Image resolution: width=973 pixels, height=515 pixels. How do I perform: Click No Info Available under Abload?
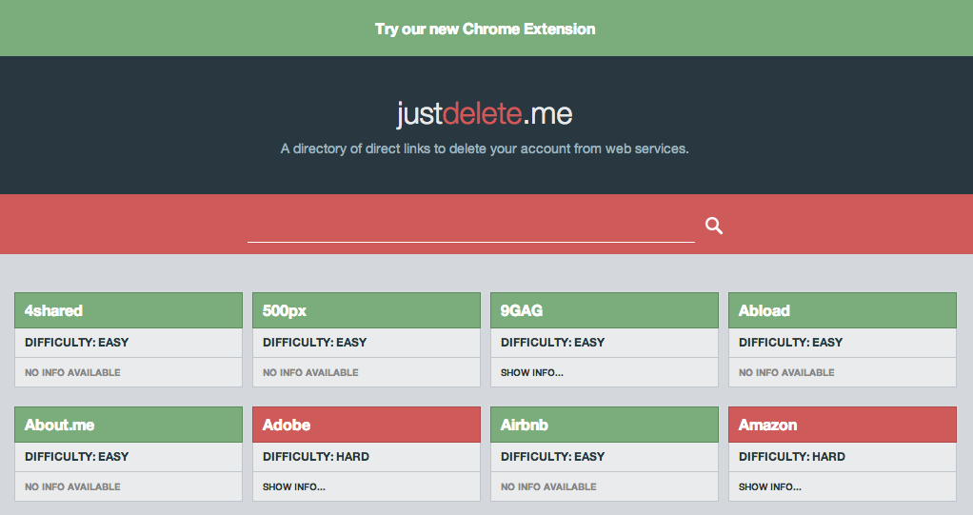(786, 373)
